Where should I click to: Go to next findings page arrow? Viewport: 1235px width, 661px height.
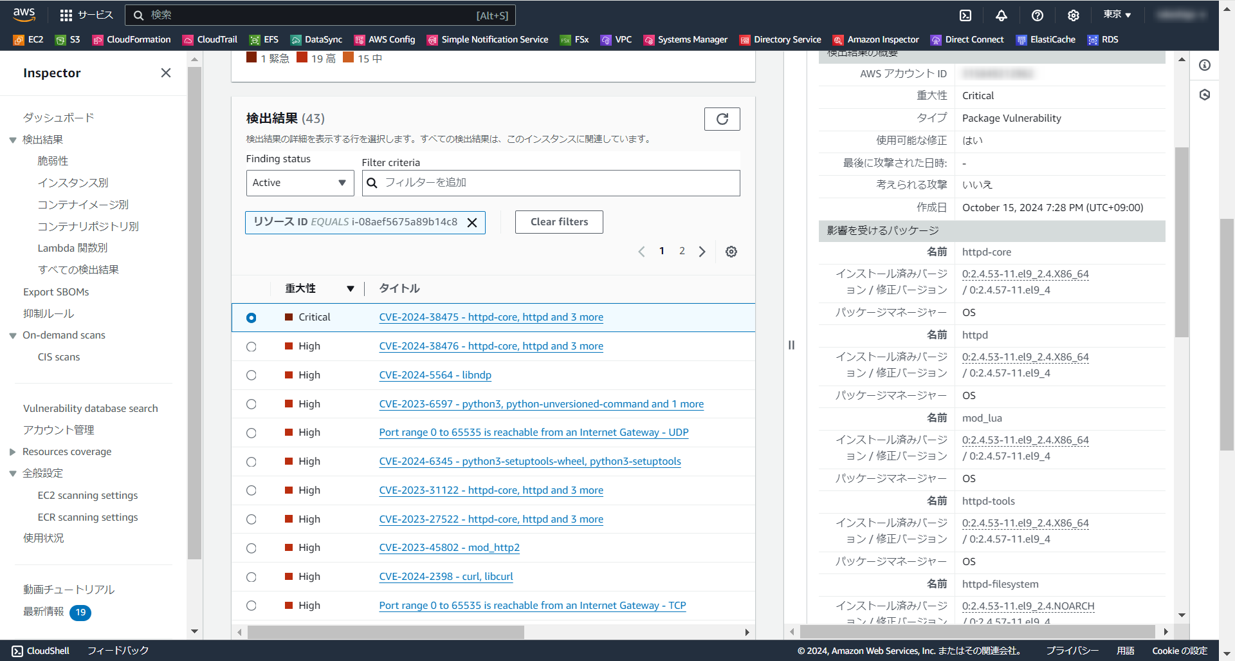702,252
